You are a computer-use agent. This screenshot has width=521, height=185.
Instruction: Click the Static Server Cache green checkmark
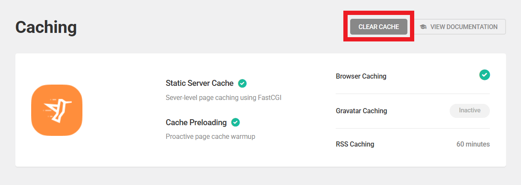pos(242,83)
